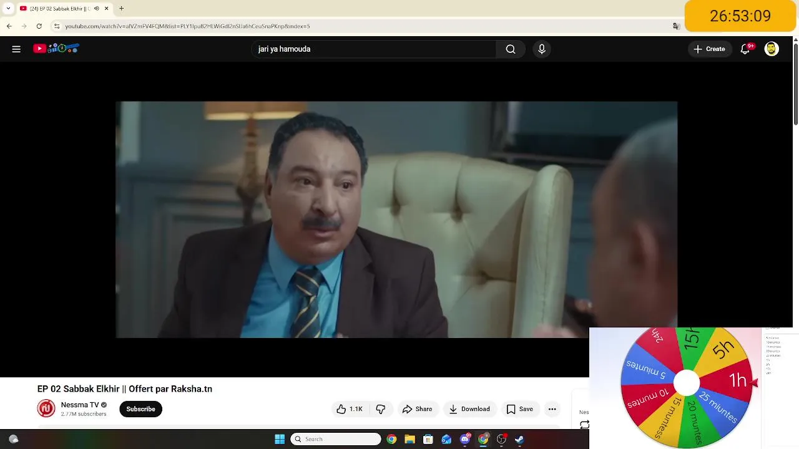Mute the tab via the speaker icon
The height and width of the screenshot is (449, 799).
(x=96, y=9)
